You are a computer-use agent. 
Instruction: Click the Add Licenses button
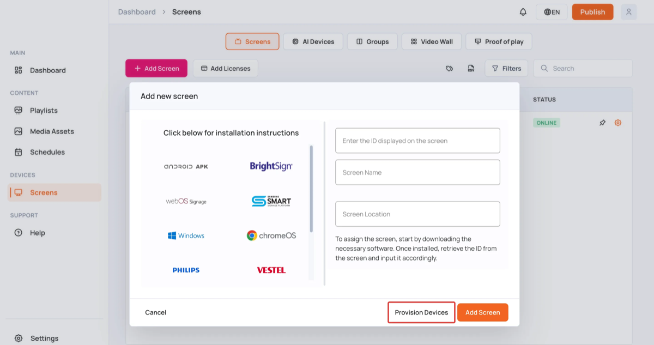pos(226,69)
